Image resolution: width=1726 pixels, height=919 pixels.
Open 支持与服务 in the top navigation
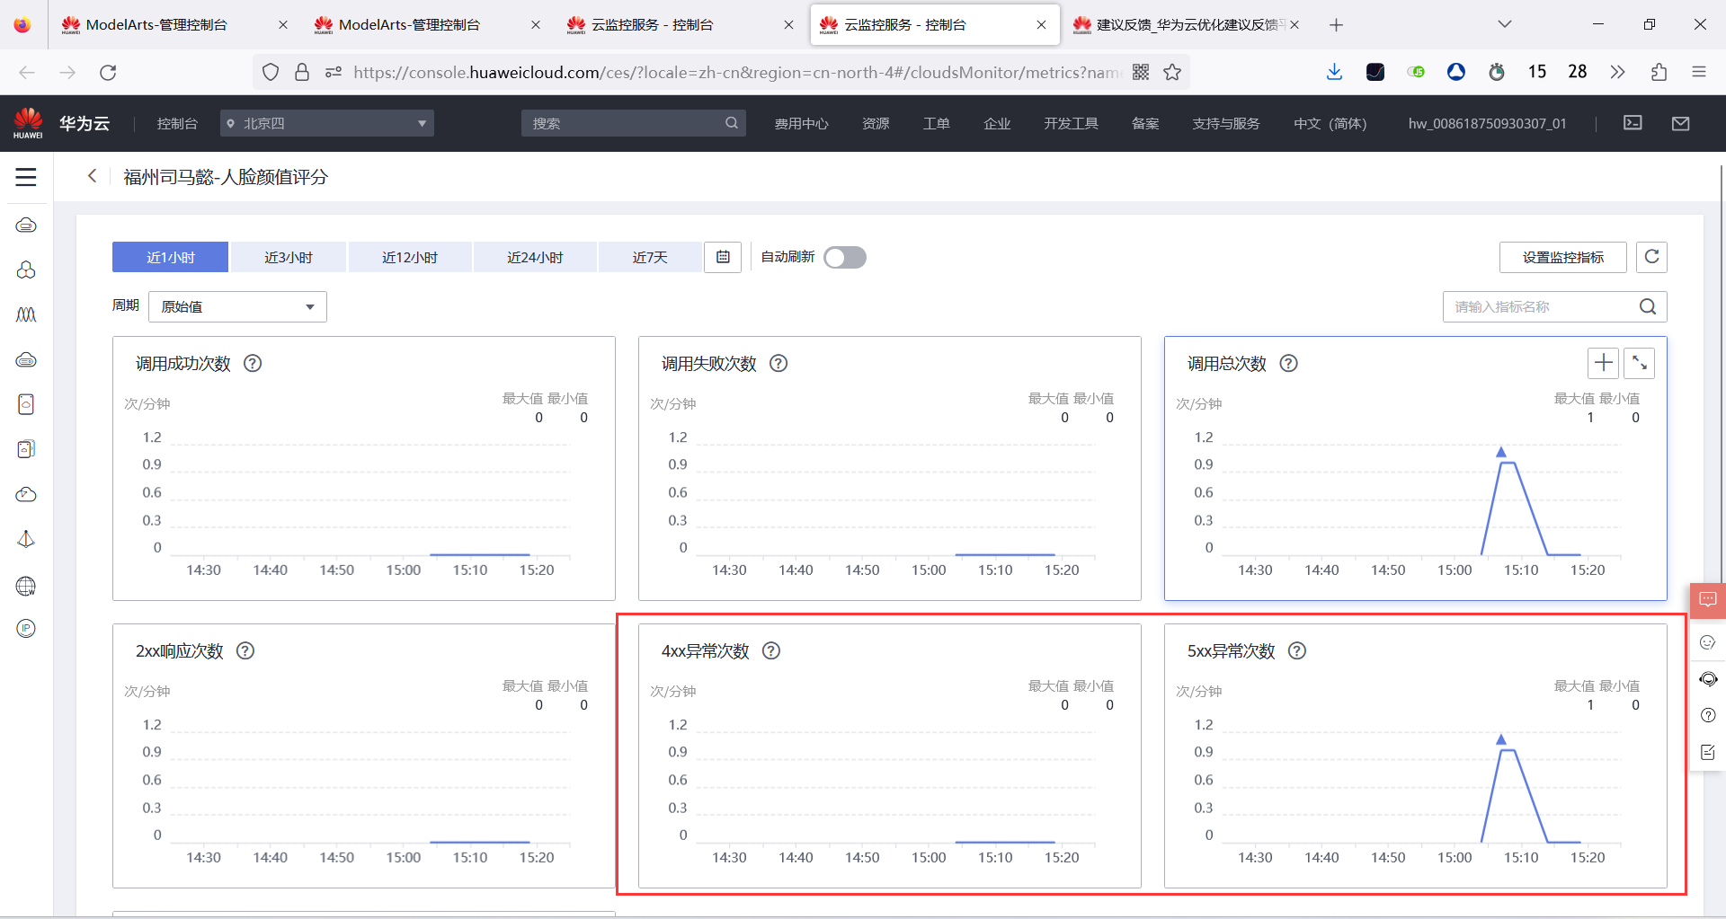(1226, 123)
